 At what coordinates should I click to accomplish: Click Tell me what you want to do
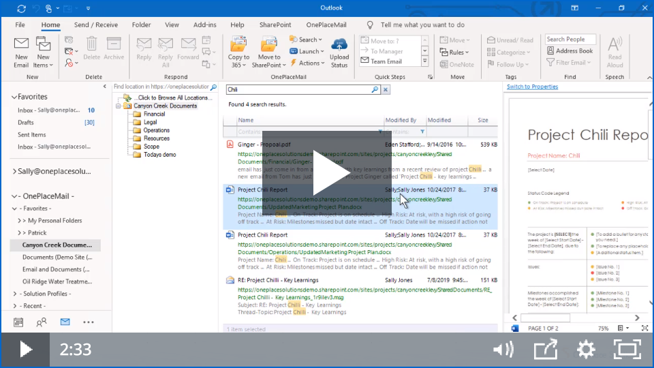[422, 25]
